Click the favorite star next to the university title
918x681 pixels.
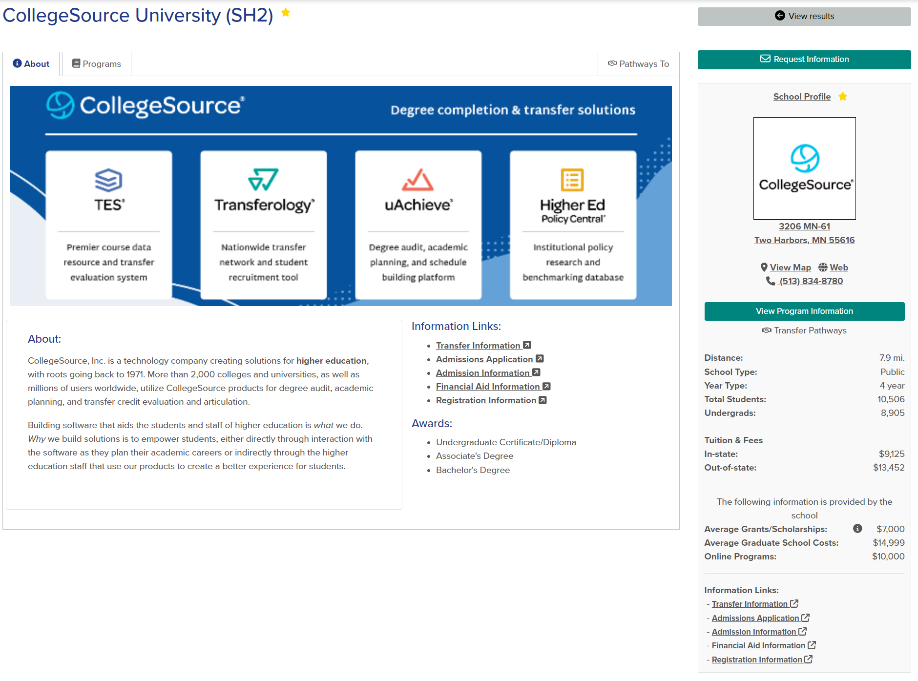coord(286,13)
